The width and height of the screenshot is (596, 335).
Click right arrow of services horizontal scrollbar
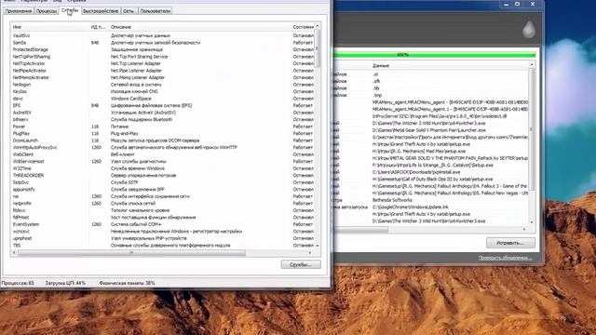tap(310, 252)
